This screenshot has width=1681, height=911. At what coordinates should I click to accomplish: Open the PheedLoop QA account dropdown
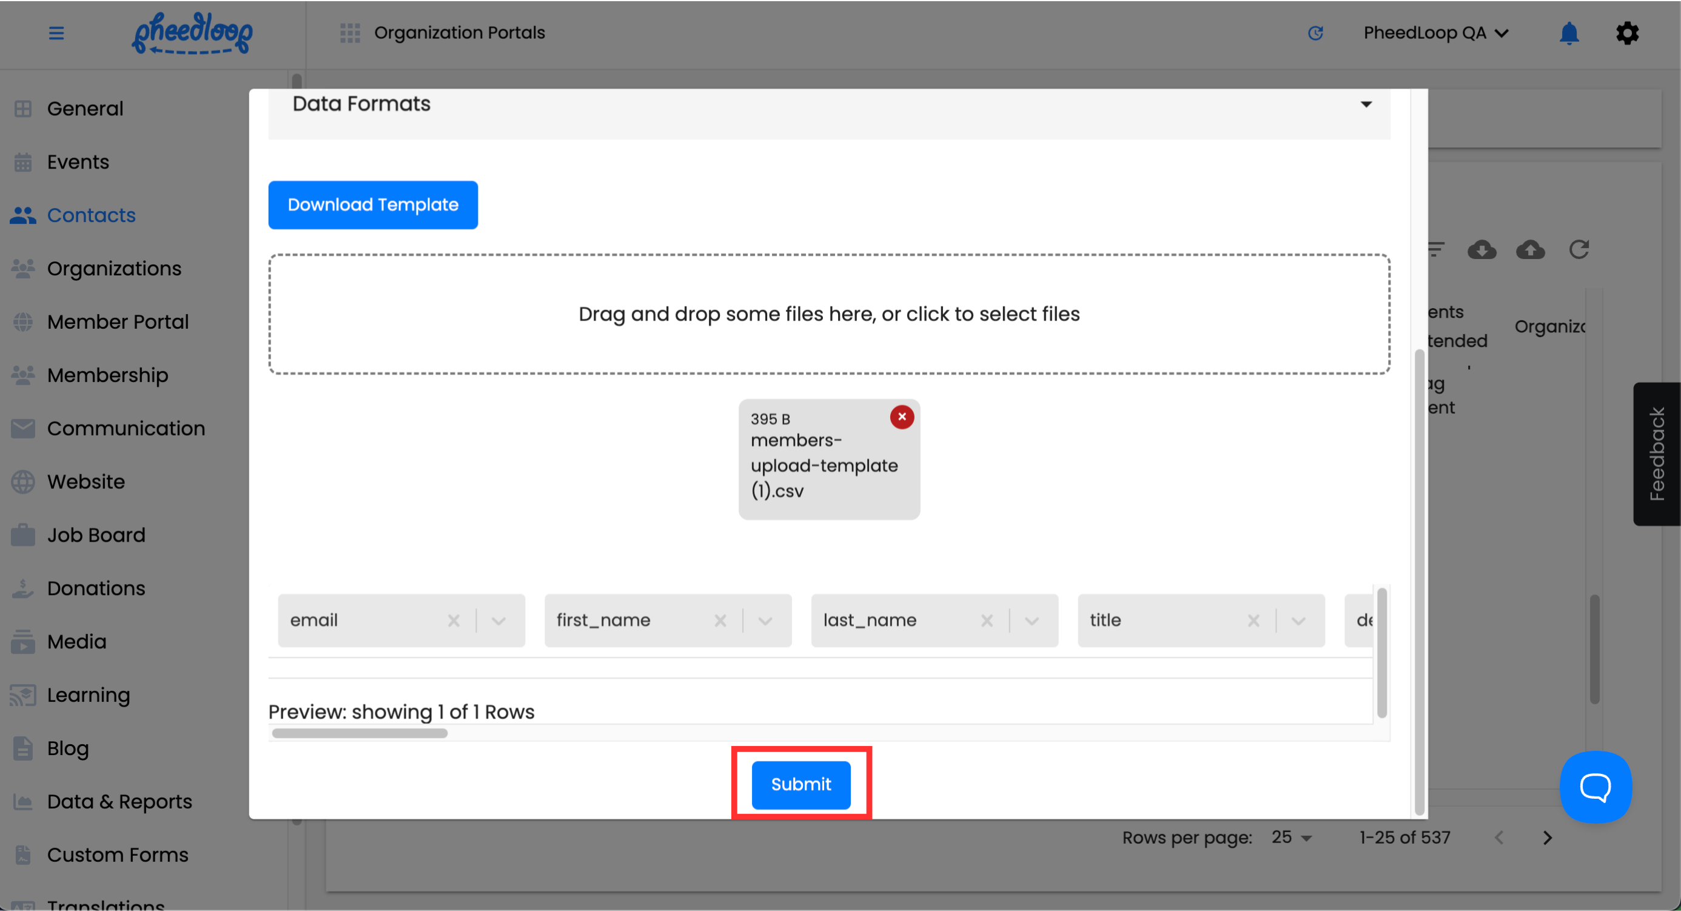tap(1435, 33)
